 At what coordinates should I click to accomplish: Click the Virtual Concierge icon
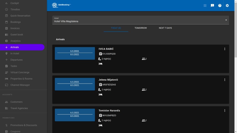tap(6, 72)
